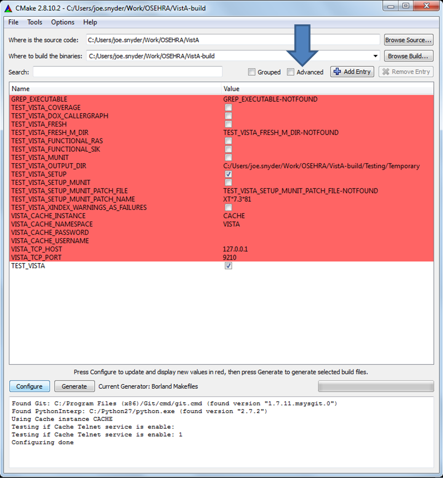Open the Tools menu
Image resolution: width=443 pixels, height=478 pixels.
coord(34,22)
